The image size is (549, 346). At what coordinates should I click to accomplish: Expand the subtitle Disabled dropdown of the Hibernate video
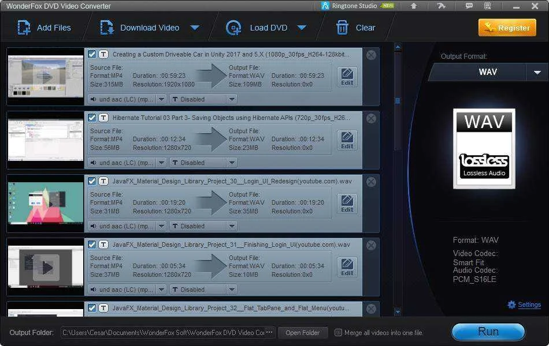[x=232, y=163]
